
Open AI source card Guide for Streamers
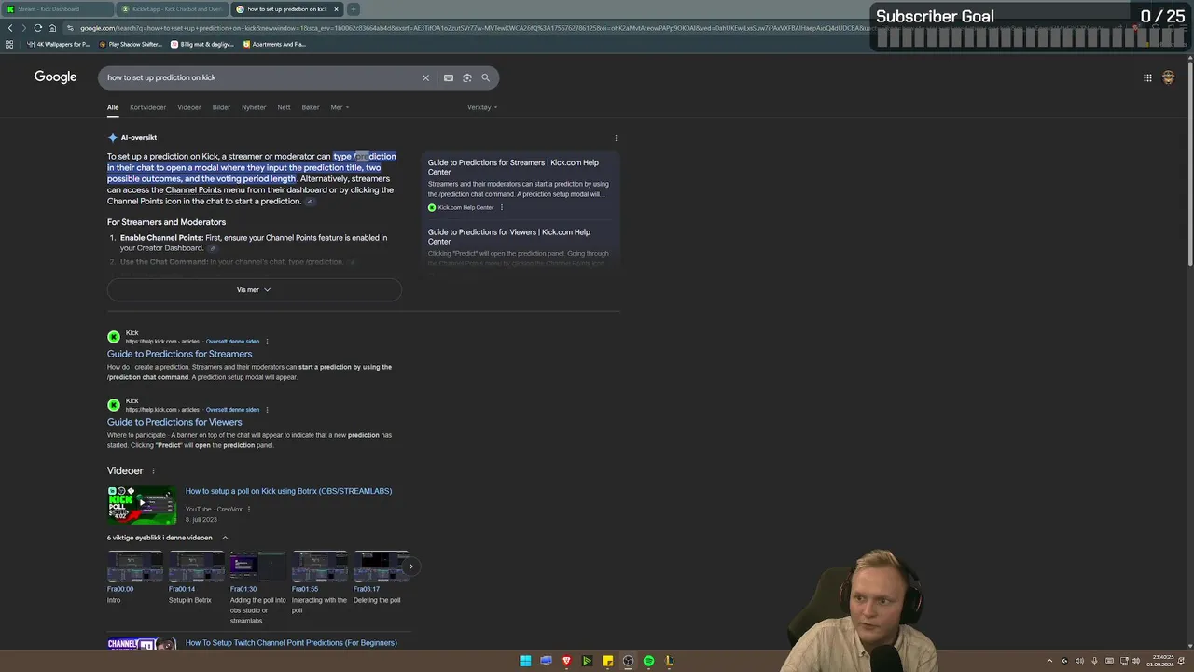tap(519, 184)
